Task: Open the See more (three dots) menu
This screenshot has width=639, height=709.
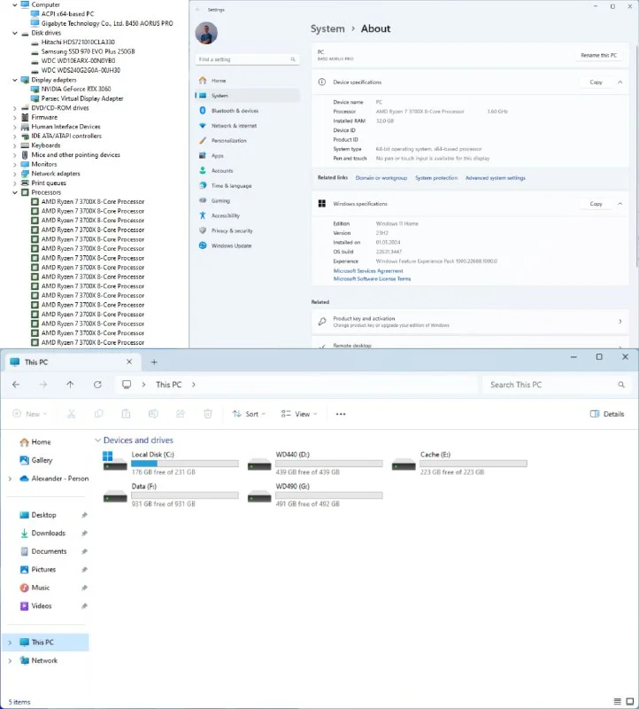Action: click(x=341, y=414)
